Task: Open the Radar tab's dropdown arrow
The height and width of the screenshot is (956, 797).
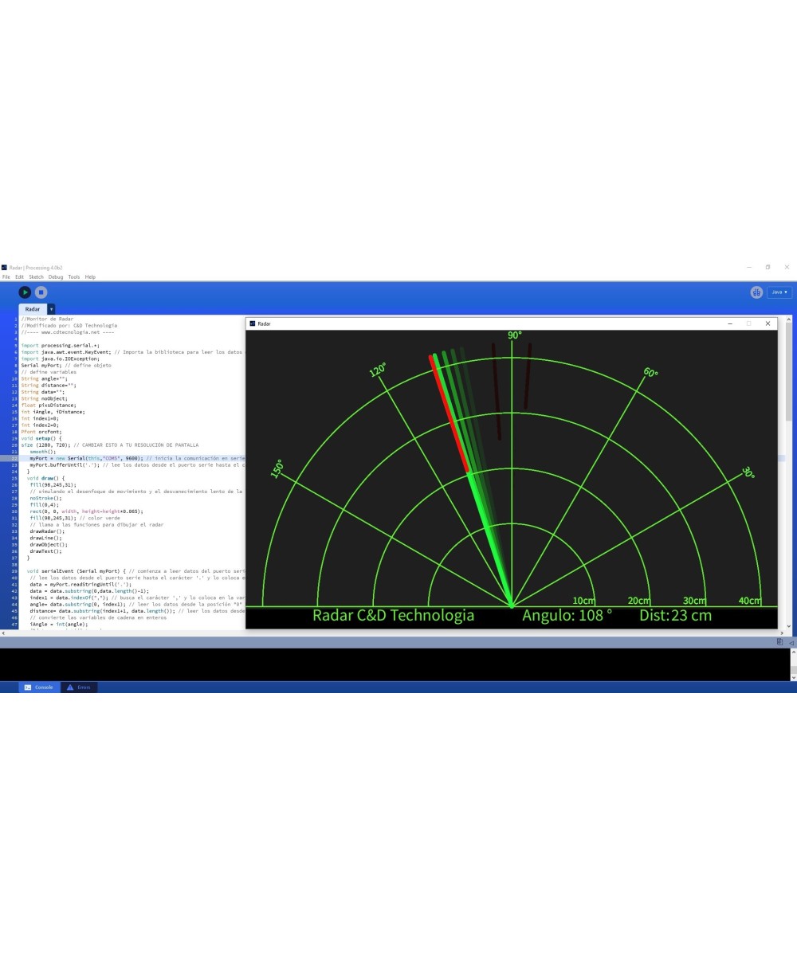Action: tap(51, 309)
